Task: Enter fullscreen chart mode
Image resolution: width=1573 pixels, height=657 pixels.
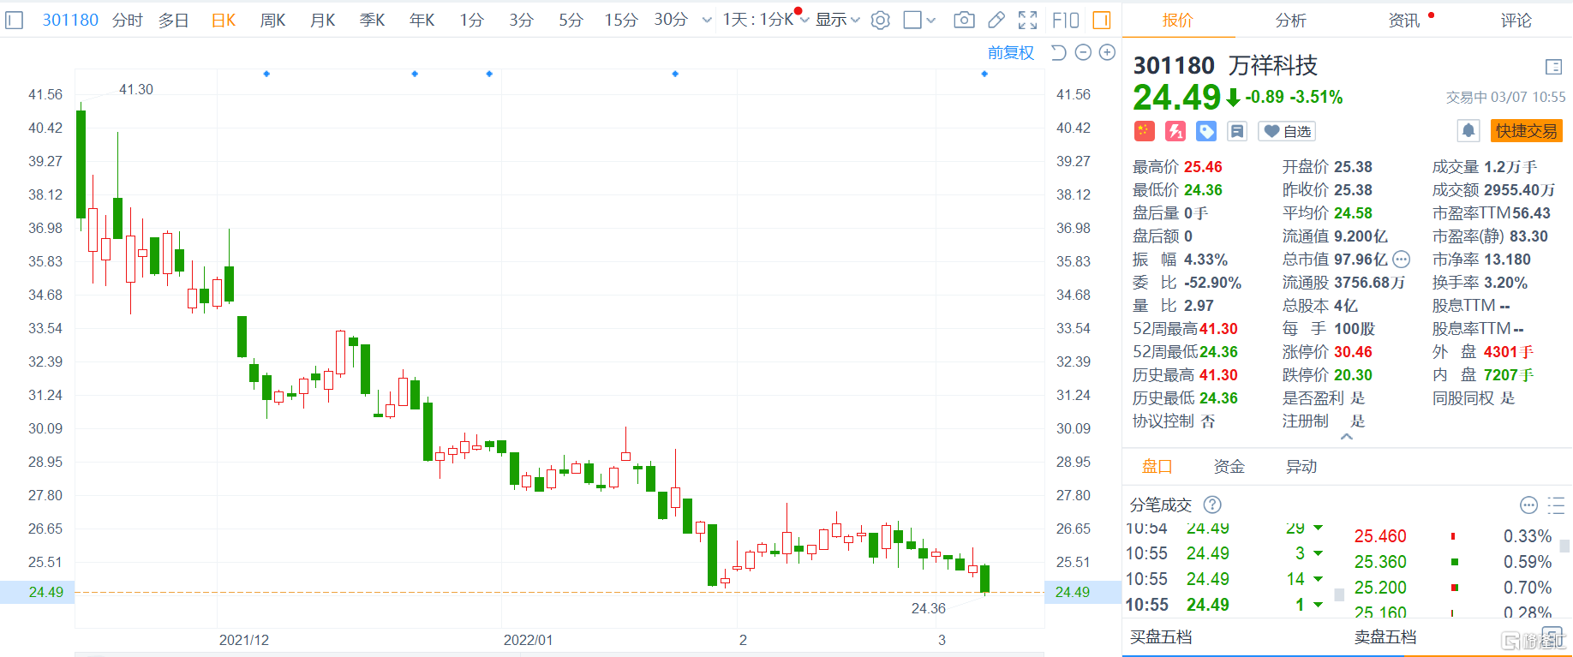Action: point(1027,20)
